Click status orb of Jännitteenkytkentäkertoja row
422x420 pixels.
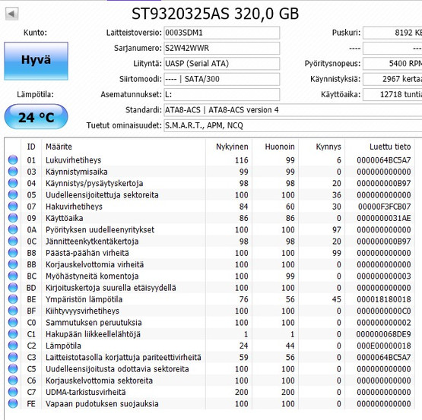[13, 241]
